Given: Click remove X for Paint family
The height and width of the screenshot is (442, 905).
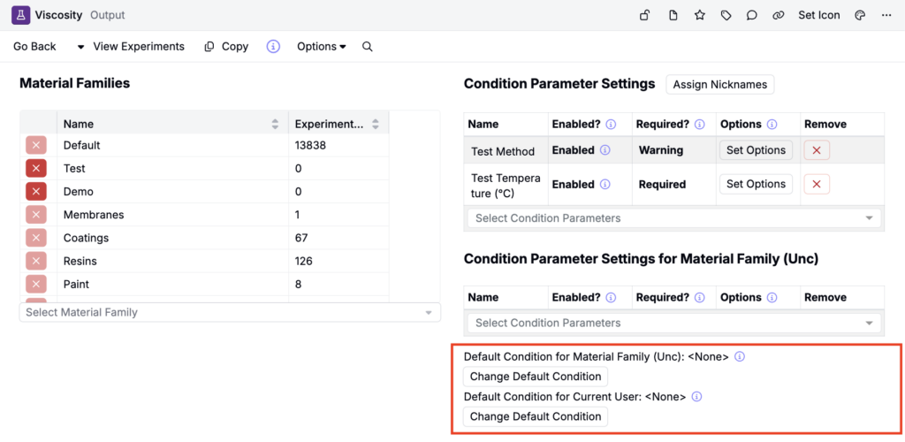Looking at the screenshot, I should pyautogui.click(x=35, y=284).
